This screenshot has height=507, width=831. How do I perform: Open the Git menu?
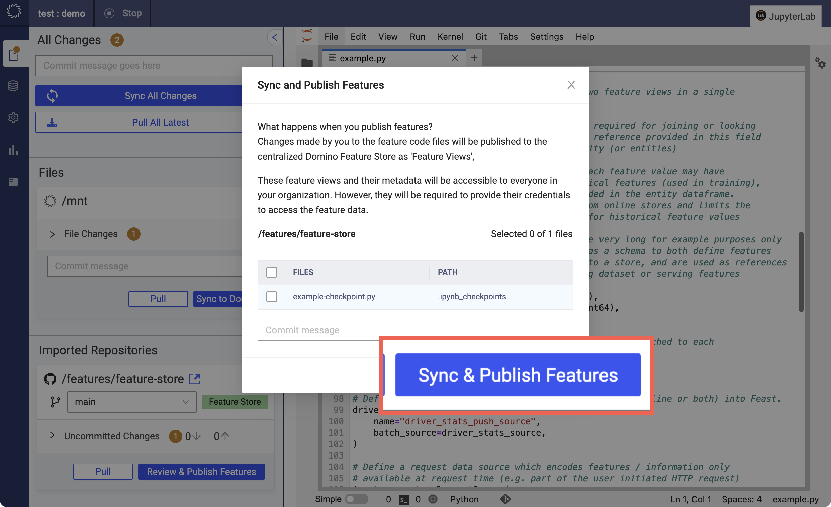pos(481,36)
